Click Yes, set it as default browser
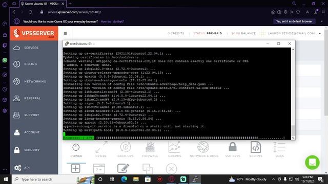 tap(294, 21)
